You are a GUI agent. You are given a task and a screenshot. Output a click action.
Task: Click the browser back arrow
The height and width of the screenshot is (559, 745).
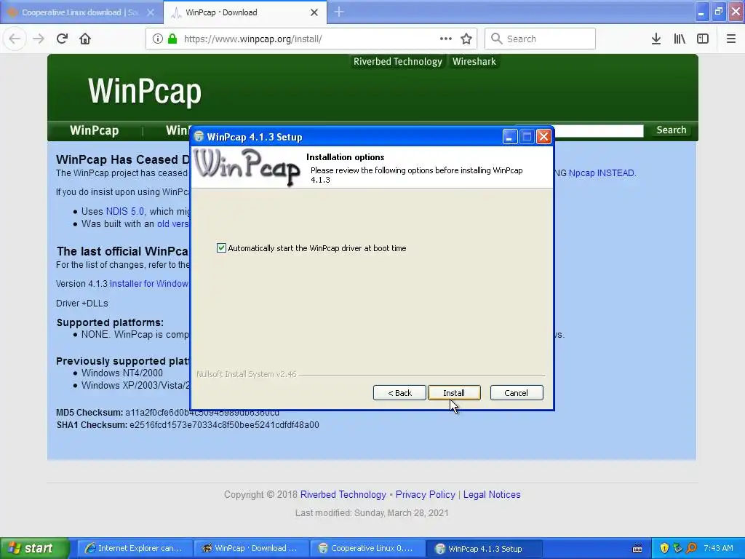[15, 39]
